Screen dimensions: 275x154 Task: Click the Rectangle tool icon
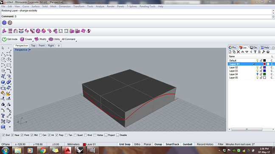[8, 65]
